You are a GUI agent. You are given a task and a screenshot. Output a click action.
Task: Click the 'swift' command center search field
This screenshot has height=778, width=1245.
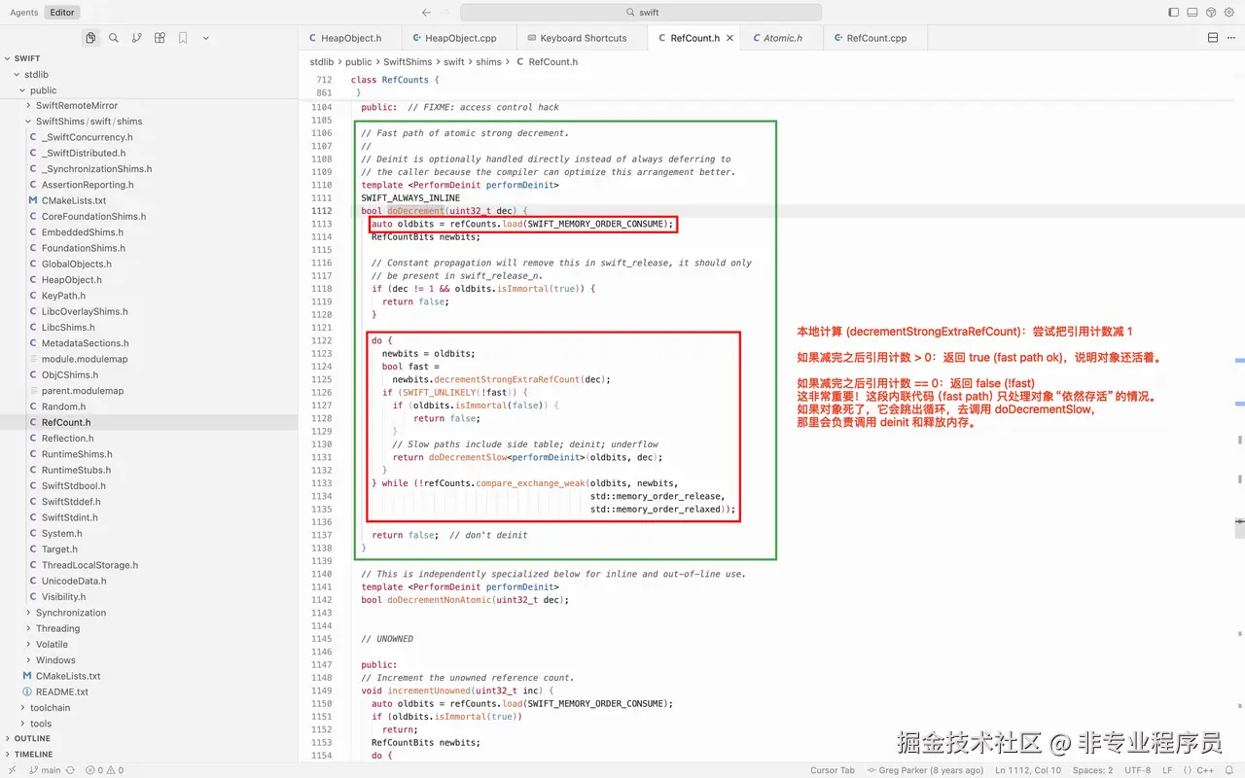(641, 13)
